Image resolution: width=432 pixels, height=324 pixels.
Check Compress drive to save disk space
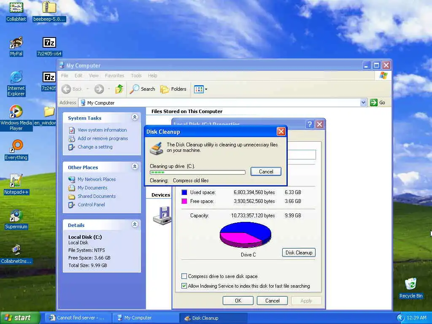coord(184,276)
